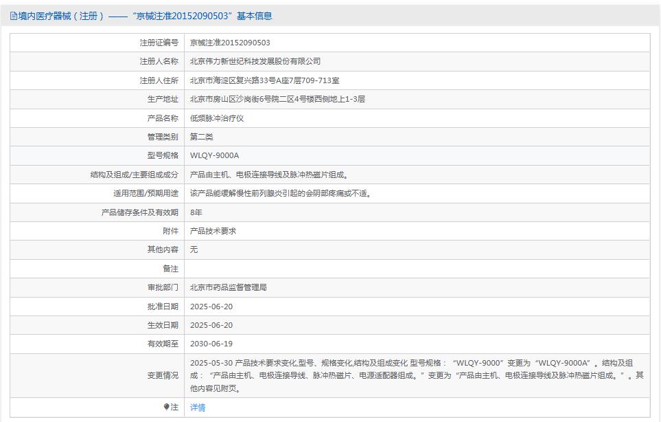661x422 pixels.
Task: Select the company name 北京伟力新世纪科技发展股份有限公司
Action: point(254,60)
